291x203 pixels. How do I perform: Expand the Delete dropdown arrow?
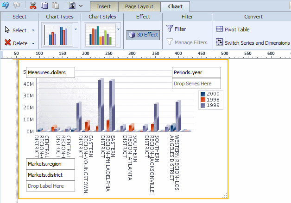tap(33, 43)
